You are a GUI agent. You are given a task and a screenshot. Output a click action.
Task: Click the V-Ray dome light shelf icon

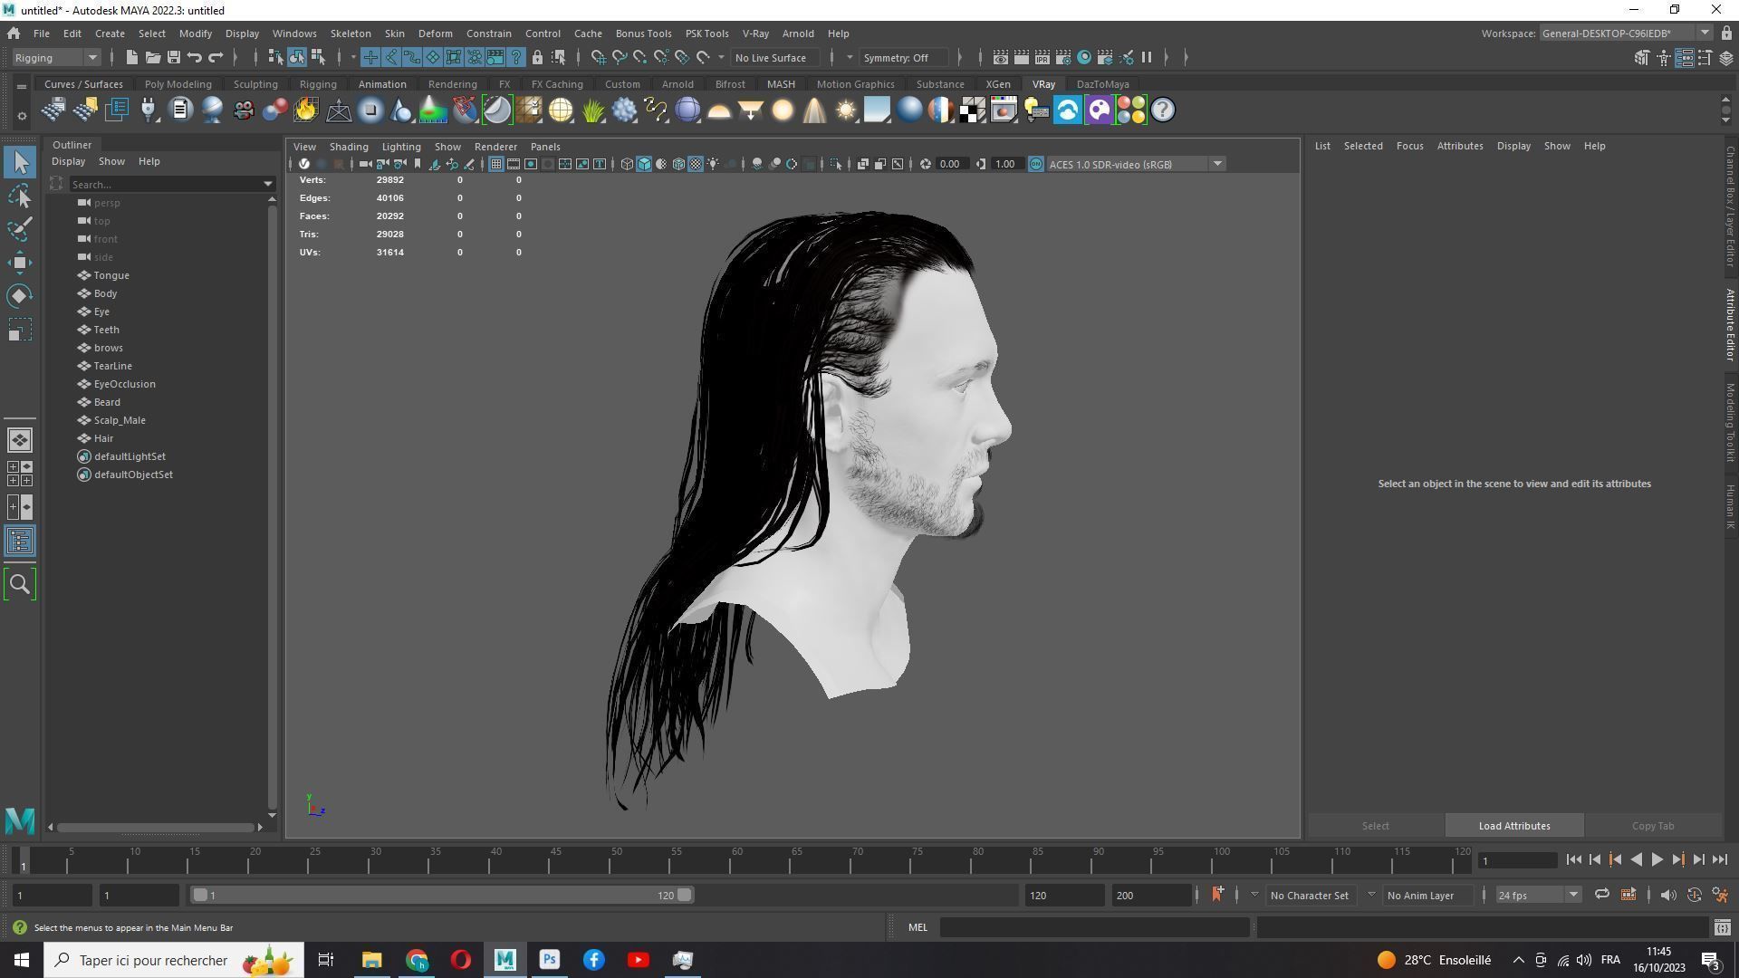pos(719,110)
